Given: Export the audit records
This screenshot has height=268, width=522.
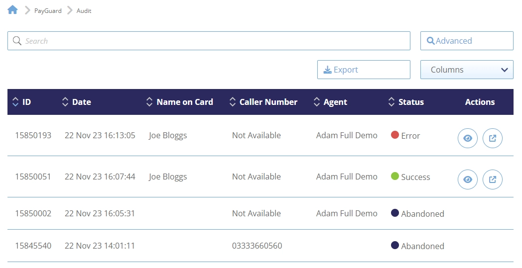Looking at the screenshot, I should [x=363, y=70].
